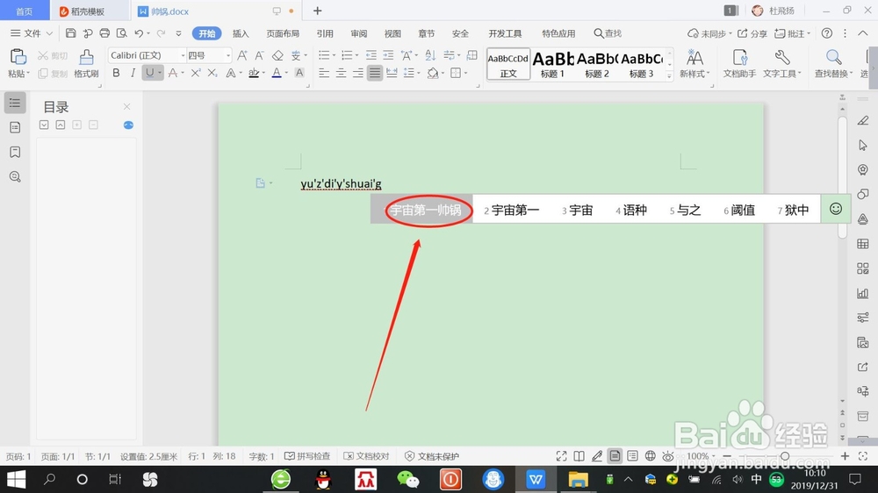
Task: Apply Subscript formatting
Action: point(212,73)
